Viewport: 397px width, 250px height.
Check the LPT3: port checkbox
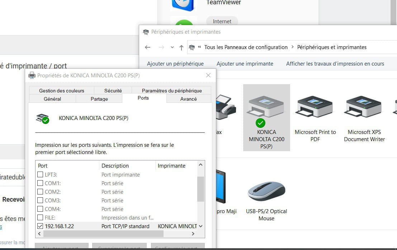click(x=40, y=174)
